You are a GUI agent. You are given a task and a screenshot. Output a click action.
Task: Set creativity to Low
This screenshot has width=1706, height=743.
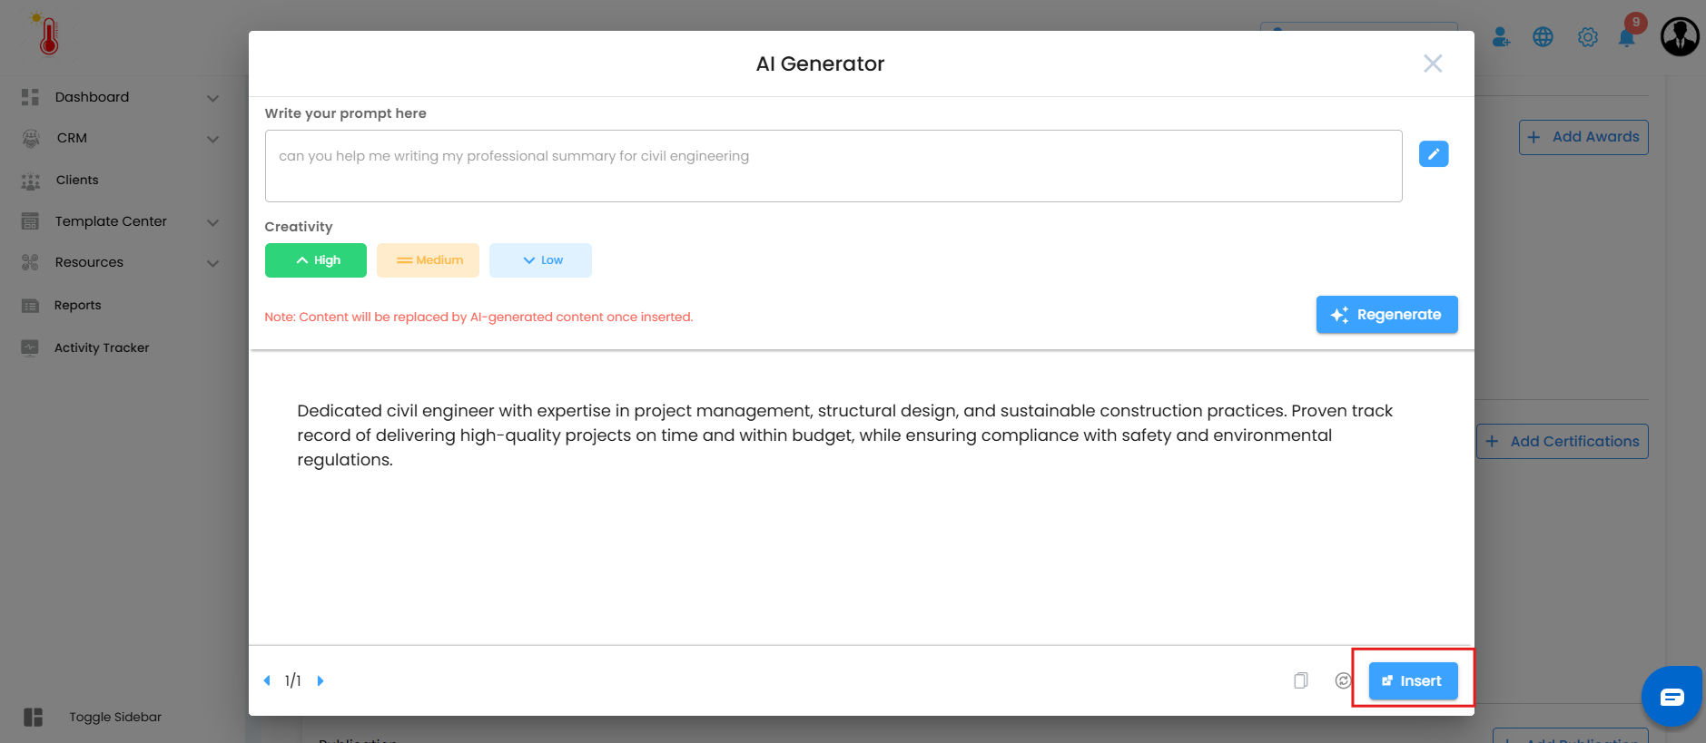[x=540, y=260]
